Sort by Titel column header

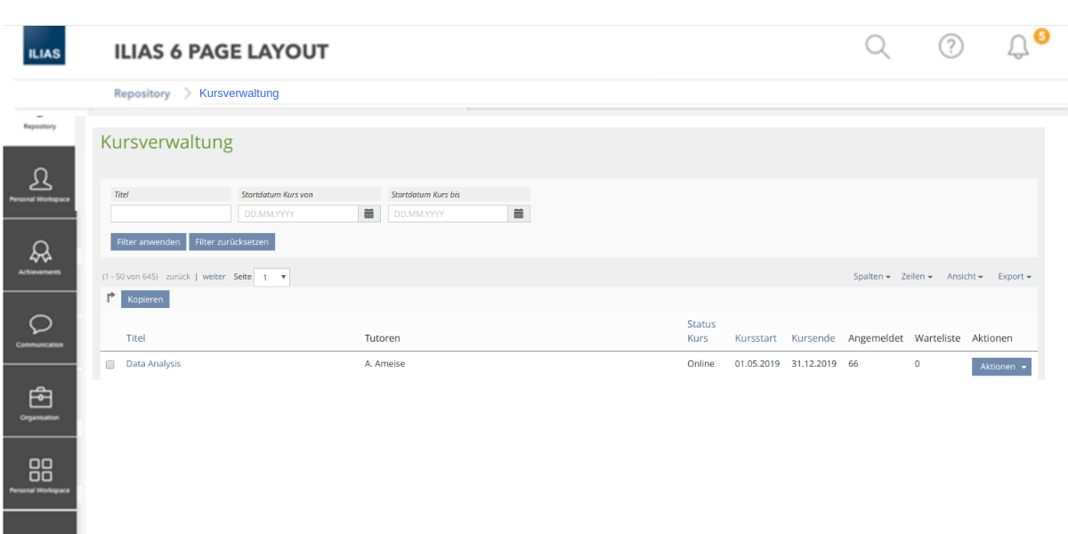135,338
